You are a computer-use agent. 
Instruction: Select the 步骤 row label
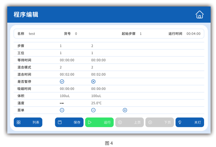pyautogui.click(x=21, y=46)
